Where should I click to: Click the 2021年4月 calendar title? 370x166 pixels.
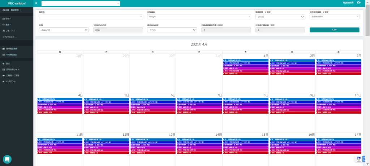[199, 44]
